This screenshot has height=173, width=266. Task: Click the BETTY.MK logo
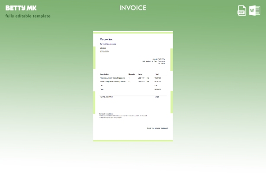tap(21, 8)
